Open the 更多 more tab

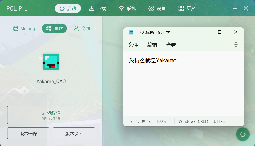tap(187, 8)
